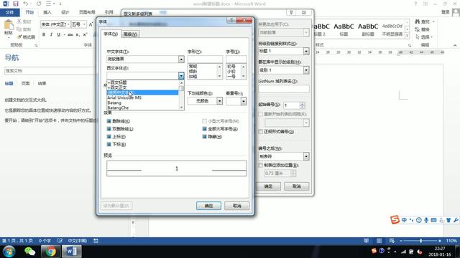The image size is (460, 258).
Task: Open the clipboard group dialog launcher
Action: coord(36,45)
